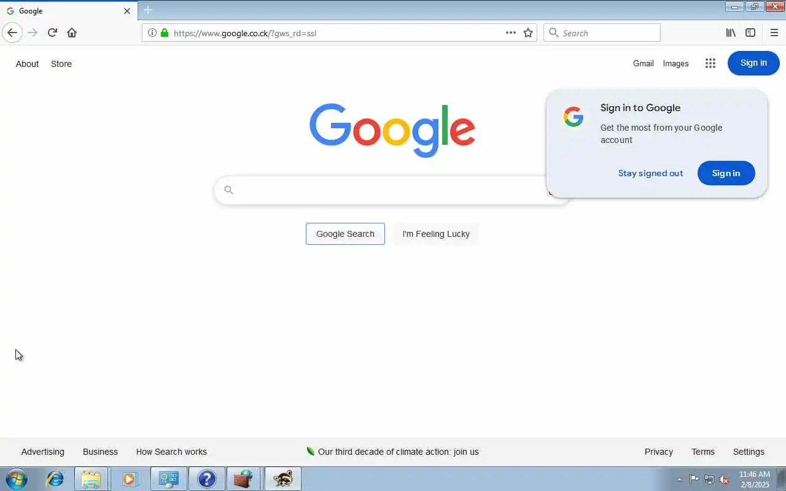Click the magnifier icon in Google search box
This screenshot has width=786, height=491.
pyautogui.click(x=228, y=190)
